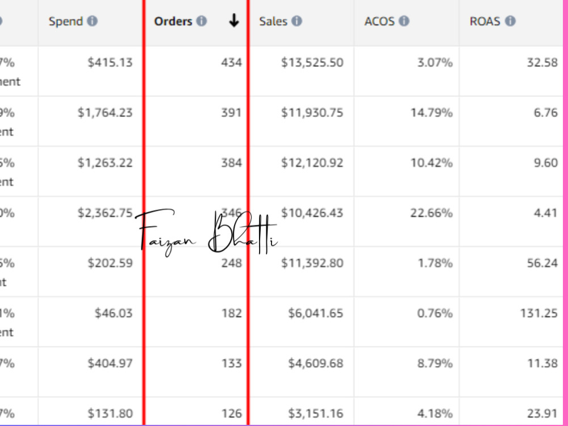
Task: Click the info icon next to Spend
Action: tap(93, 21)
